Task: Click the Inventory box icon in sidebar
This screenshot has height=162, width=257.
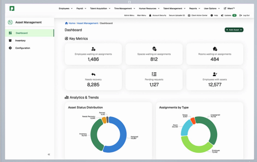Action: coord(10,40)
